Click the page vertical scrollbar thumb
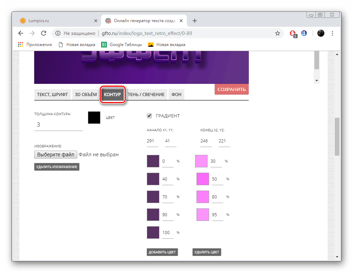353x273 pixels. click(x=337, y=136)
